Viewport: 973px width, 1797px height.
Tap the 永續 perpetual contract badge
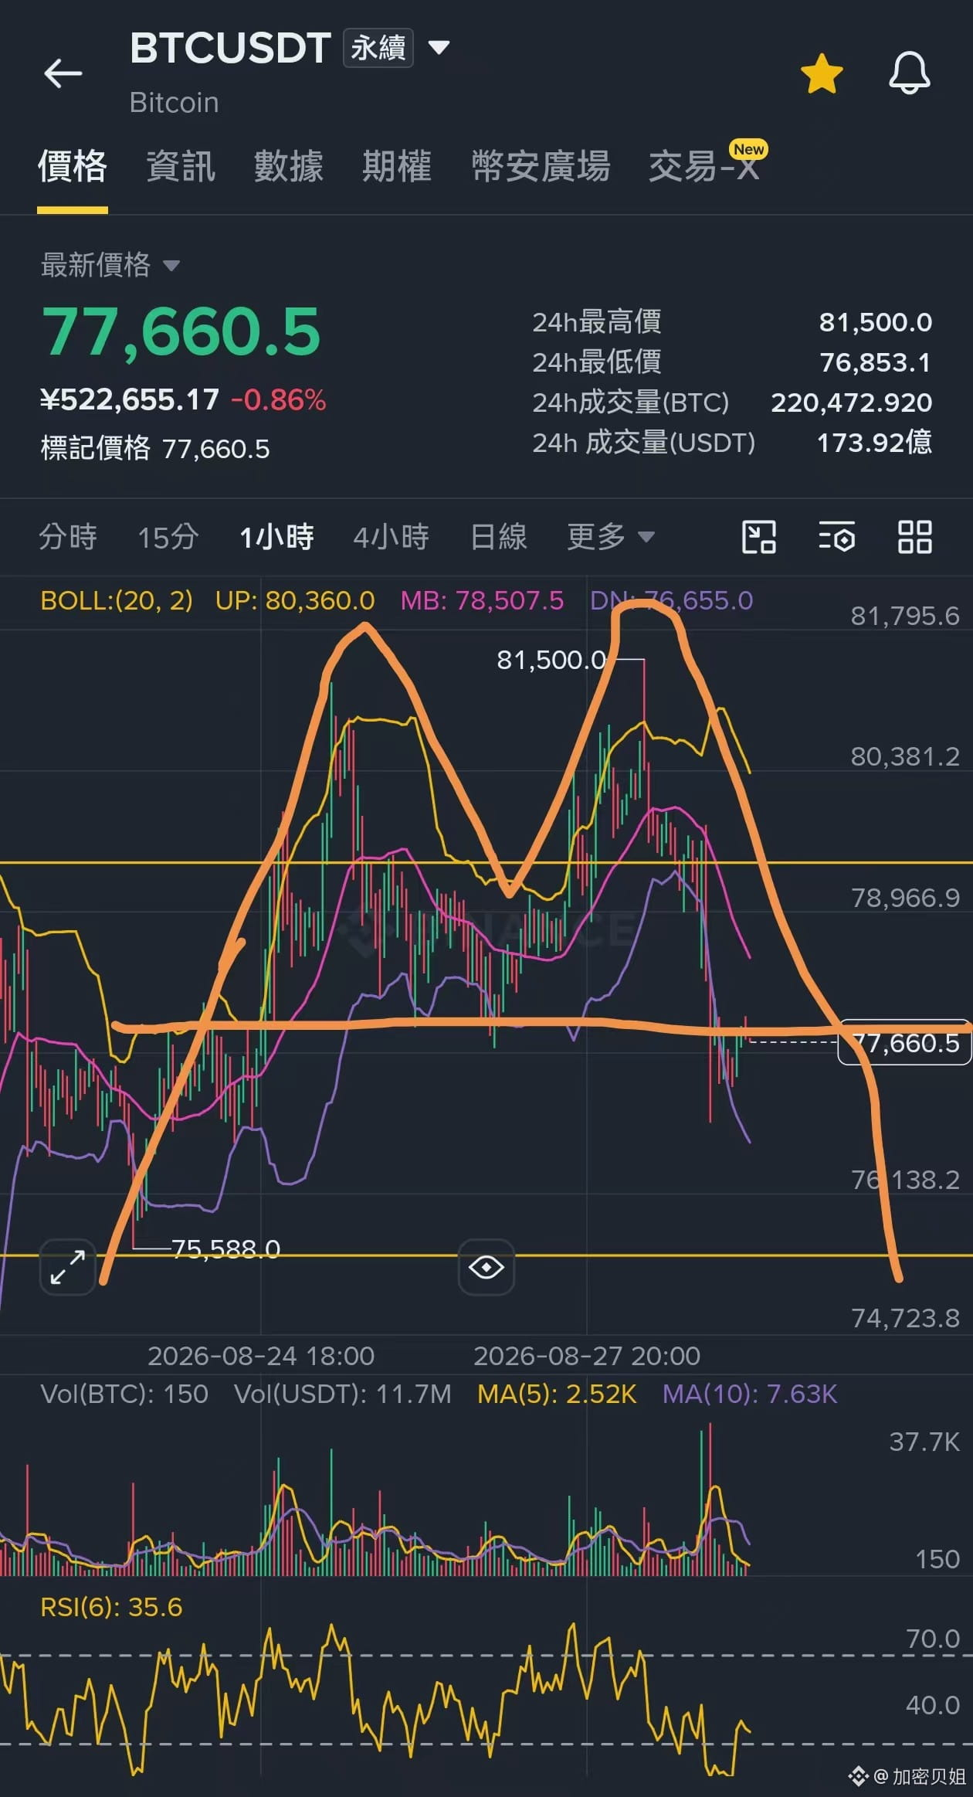378,48
